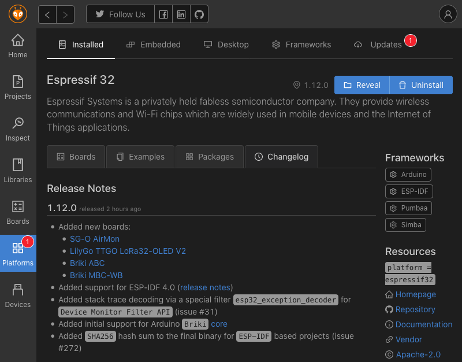Viewport: 462px width, 362px height.
Task: Click the Release Notes heading
Action: point(81,188)
